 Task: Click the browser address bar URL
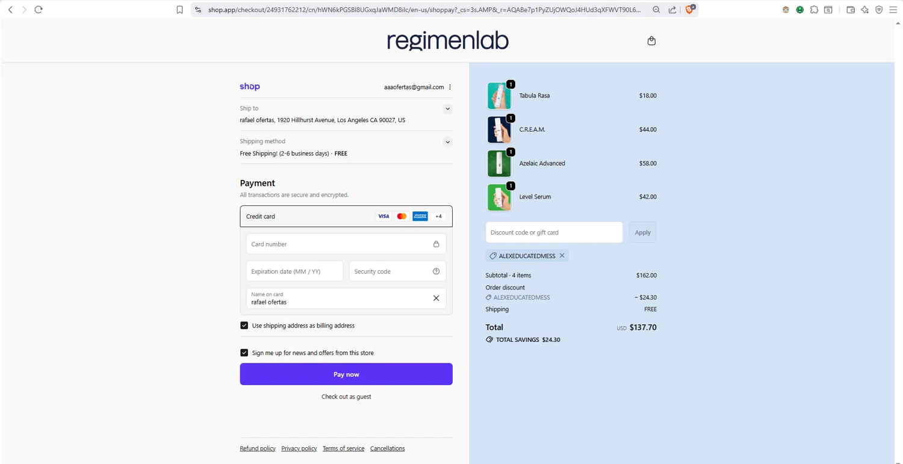coord(425,10)
